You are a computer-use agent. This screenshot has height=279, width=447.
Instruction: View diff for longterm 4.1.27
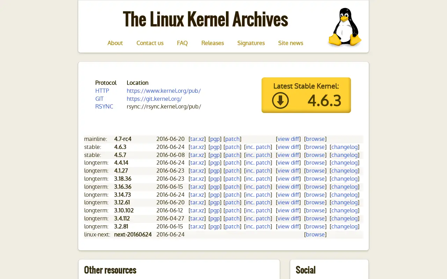[x=288, y=171]
